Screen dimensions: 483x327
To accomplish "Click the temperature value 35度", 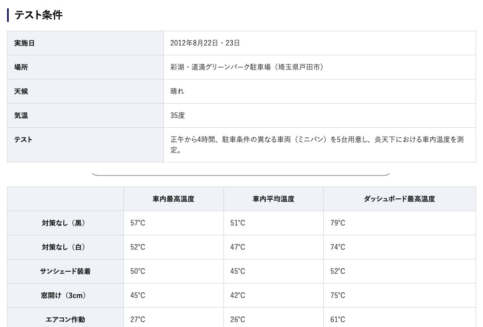I will (x=177, y=115).
